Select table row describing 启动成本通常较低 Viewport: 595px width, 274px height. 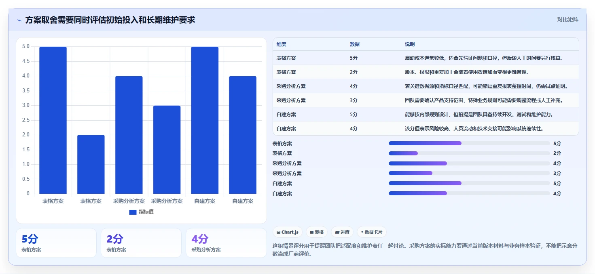[426, 58]
